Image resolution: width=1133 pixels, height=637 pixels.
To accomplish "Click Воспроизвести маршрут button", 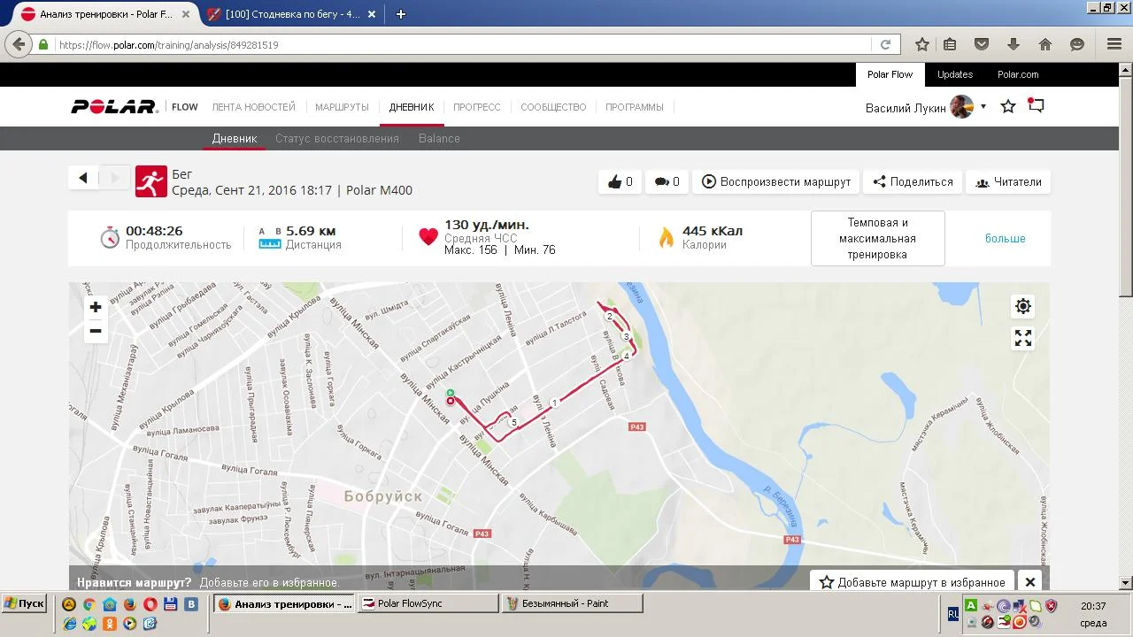I will click(776, 181).
